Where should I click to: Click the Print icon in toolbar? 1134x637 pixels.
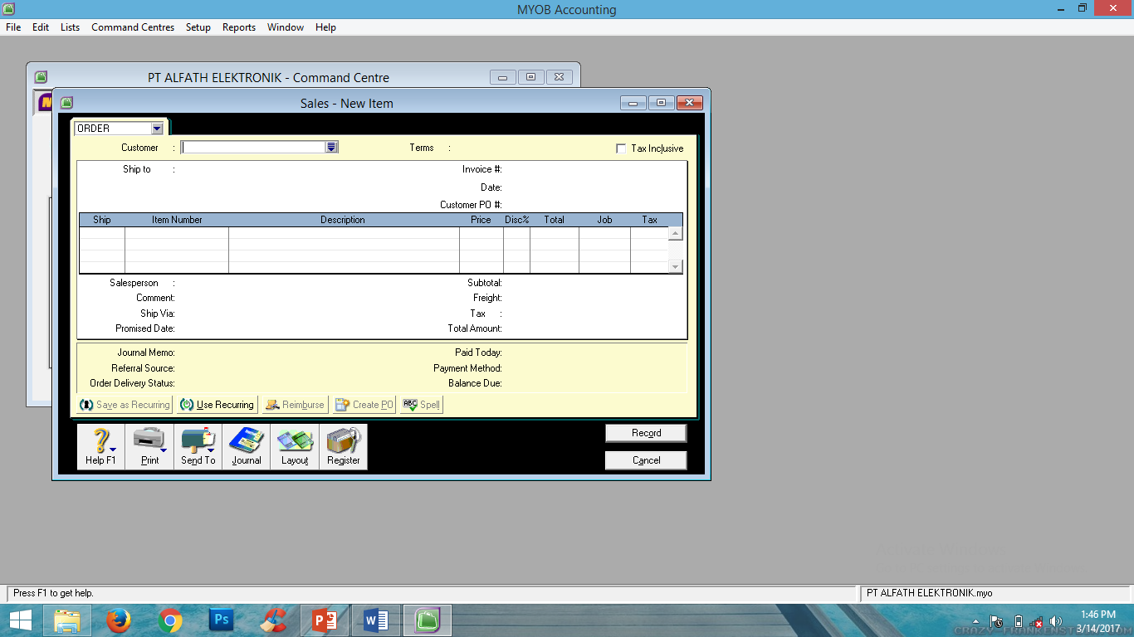[149, 447]
